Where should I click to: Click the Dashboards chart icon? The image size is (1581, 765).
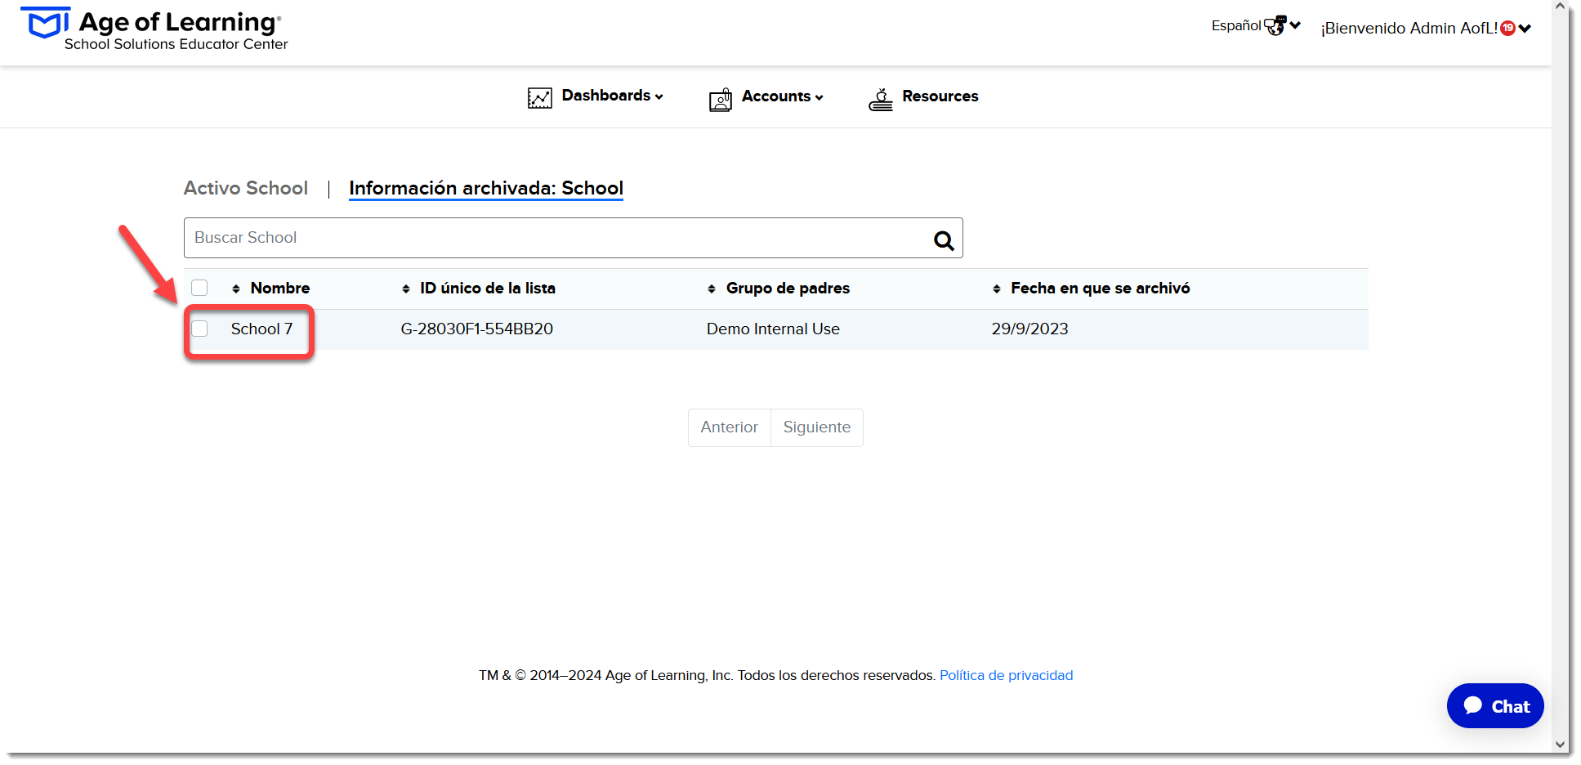pyautogui.click(x=540, y=98)
